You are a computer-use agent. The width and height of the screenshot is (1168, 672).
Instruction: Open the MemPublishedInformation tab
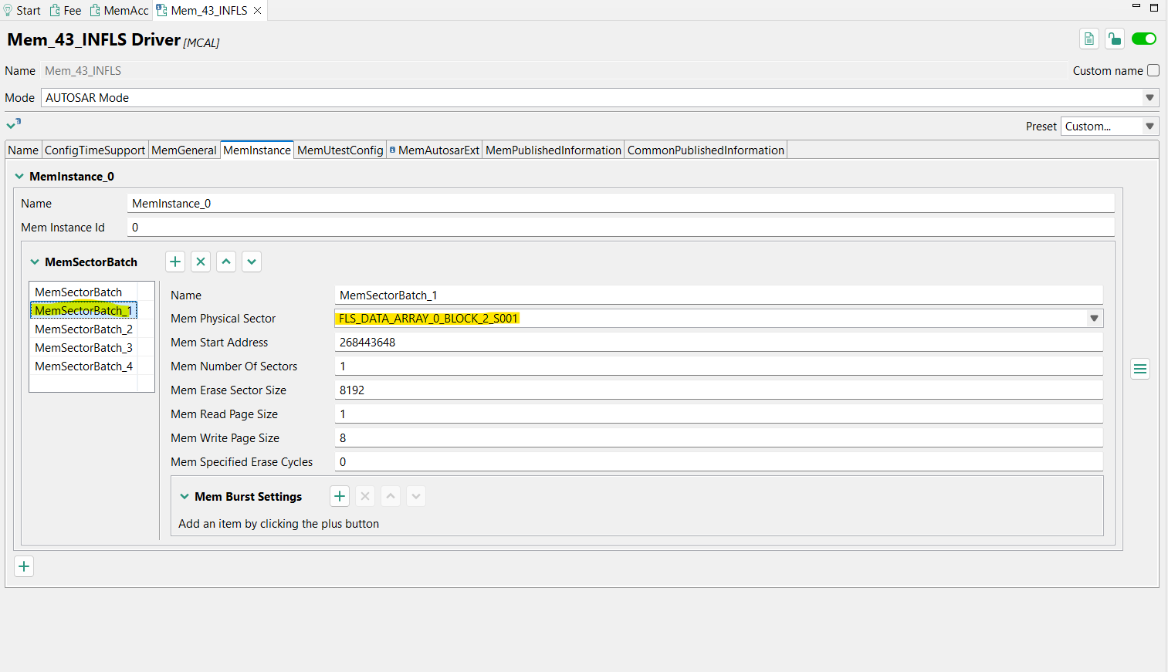click(x=554, y=150)
